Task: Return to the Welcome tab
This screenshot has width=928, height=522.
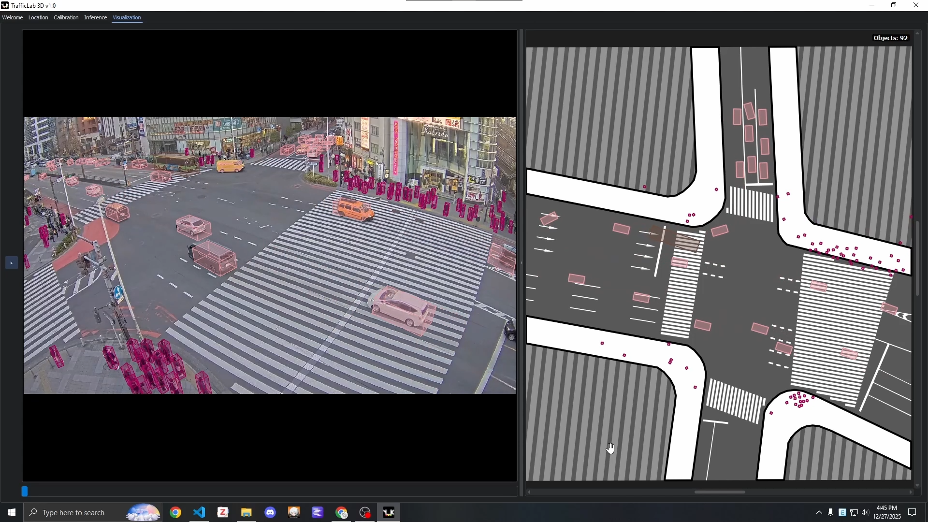Action: click(13, 17)
